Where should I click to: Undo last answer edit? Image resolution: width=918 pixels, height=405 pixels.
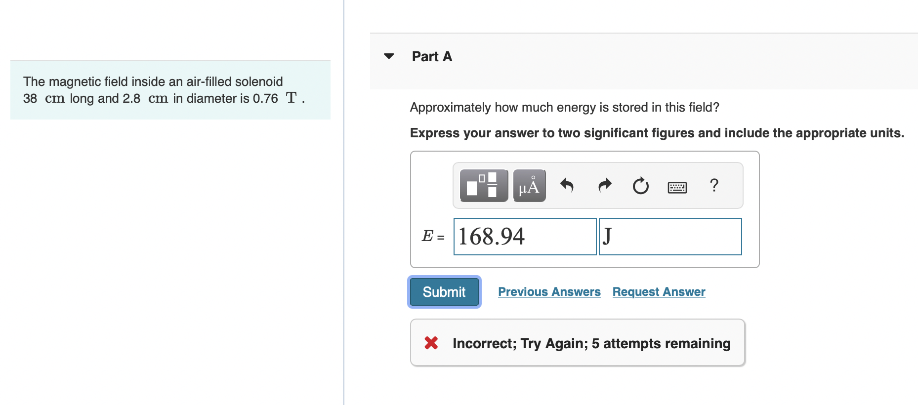[x=567, y=185]
